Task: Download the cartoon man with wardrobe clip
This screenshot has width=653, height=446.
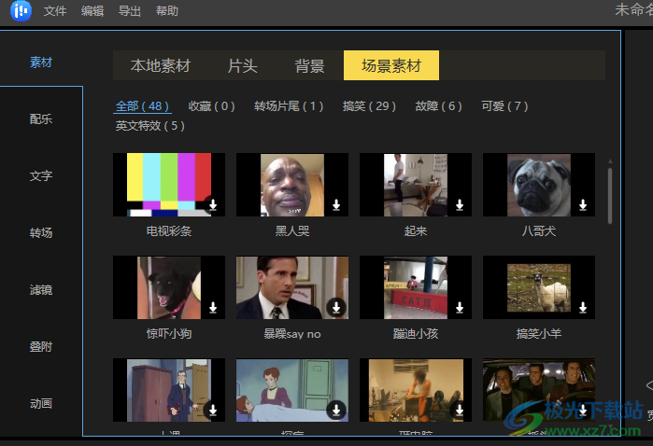Action: point(213,410)
